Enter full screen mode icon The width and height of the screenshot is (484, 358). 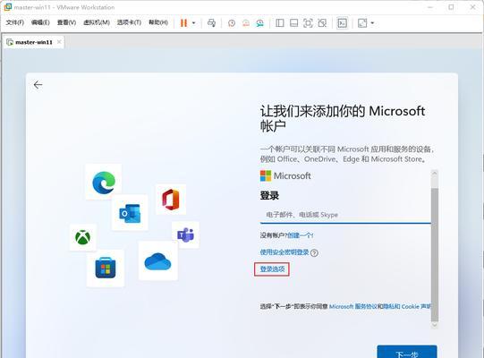coord(308,23)
